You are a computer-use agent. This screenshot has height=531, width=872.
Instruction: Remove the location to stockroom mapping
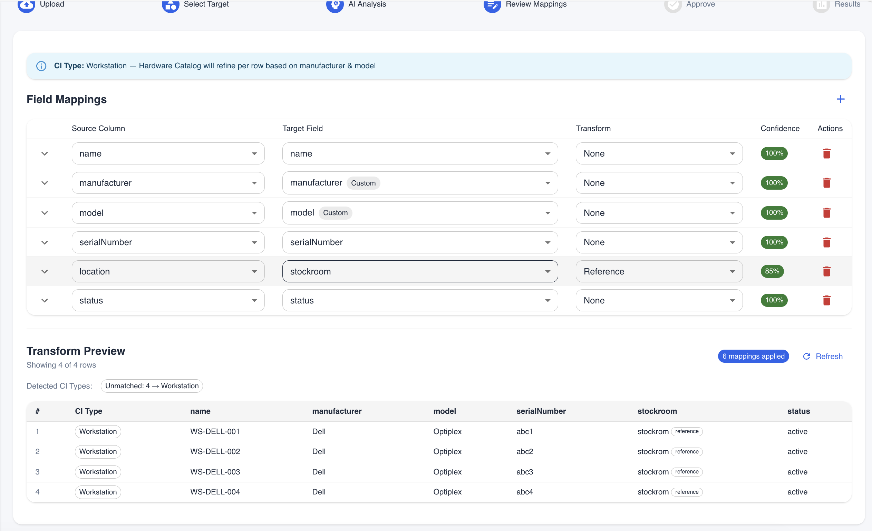click(826, 271)
